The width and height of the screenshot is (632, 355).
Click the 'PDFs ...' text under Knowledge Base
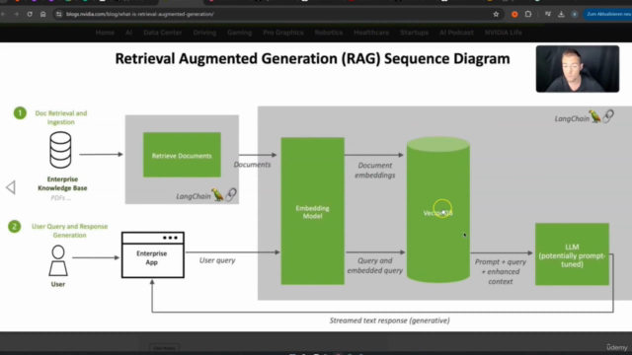(x=61, y=198)
